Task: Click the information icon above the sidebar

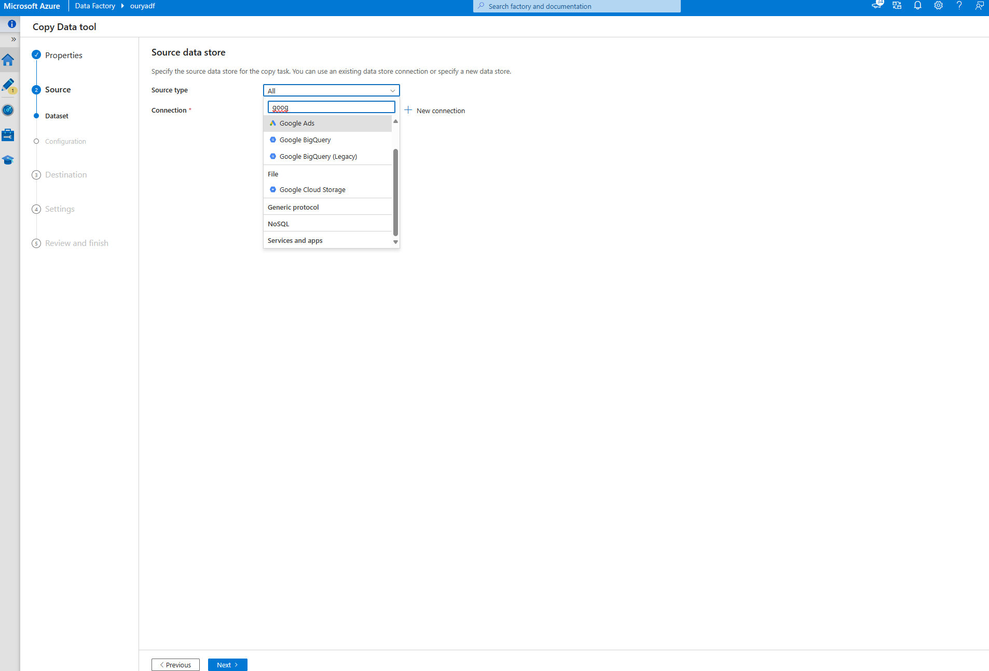Action: point(11,24)
